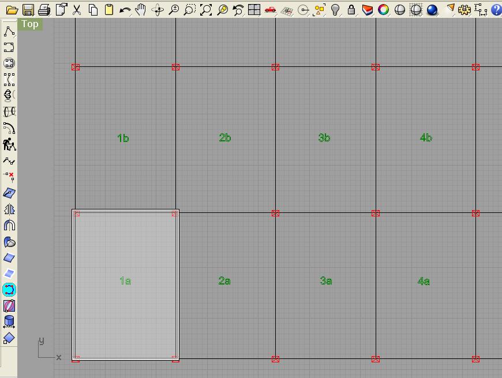The width and height of the screenshot is (502, 378).
Task: Click the green text label 2a
Action: click(224, 280)
